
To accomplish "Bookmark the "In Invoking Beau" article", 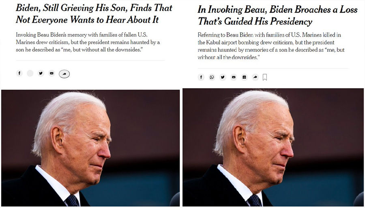I will pyautogui.click(x=265, y=77).
